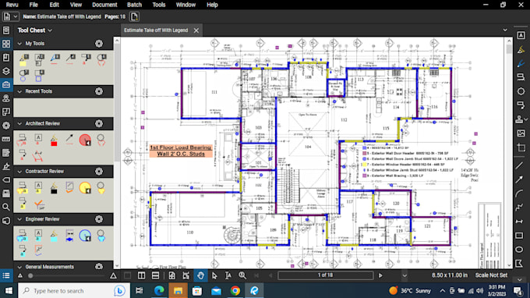
Task: Open the Tool Chest briefcase icon
Action: click(x=6, y=84)
